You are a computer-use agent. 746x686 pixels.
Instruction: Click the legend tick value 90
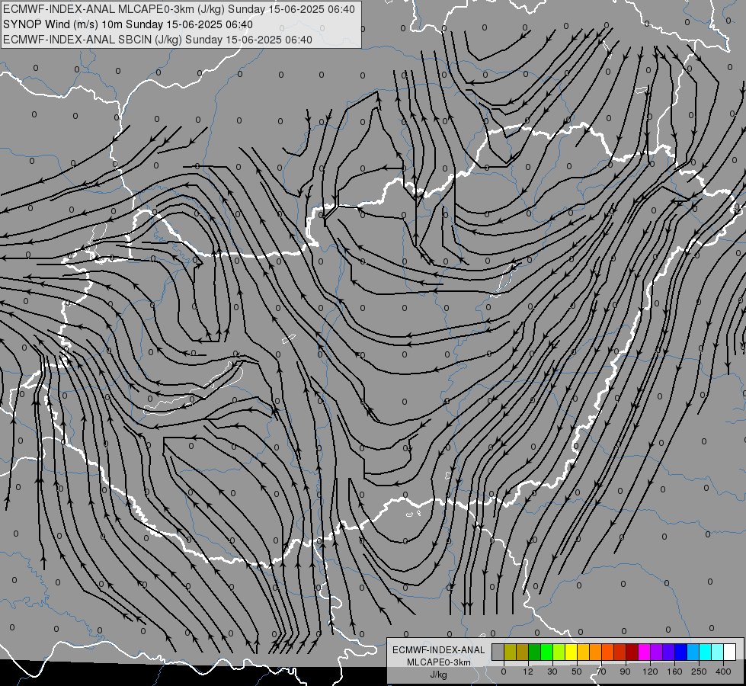click(625, 672)
